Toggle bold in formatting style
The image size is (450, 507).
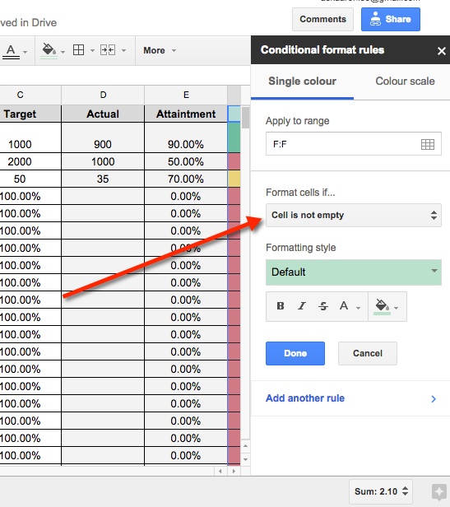click(281, 306)
